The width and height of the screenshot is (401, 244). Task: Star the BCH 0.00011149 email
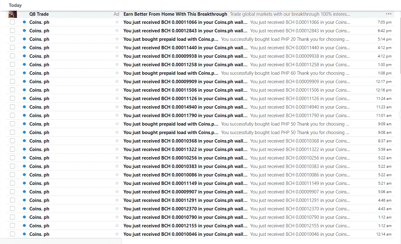pyautogui.click(x=117, y=183)
